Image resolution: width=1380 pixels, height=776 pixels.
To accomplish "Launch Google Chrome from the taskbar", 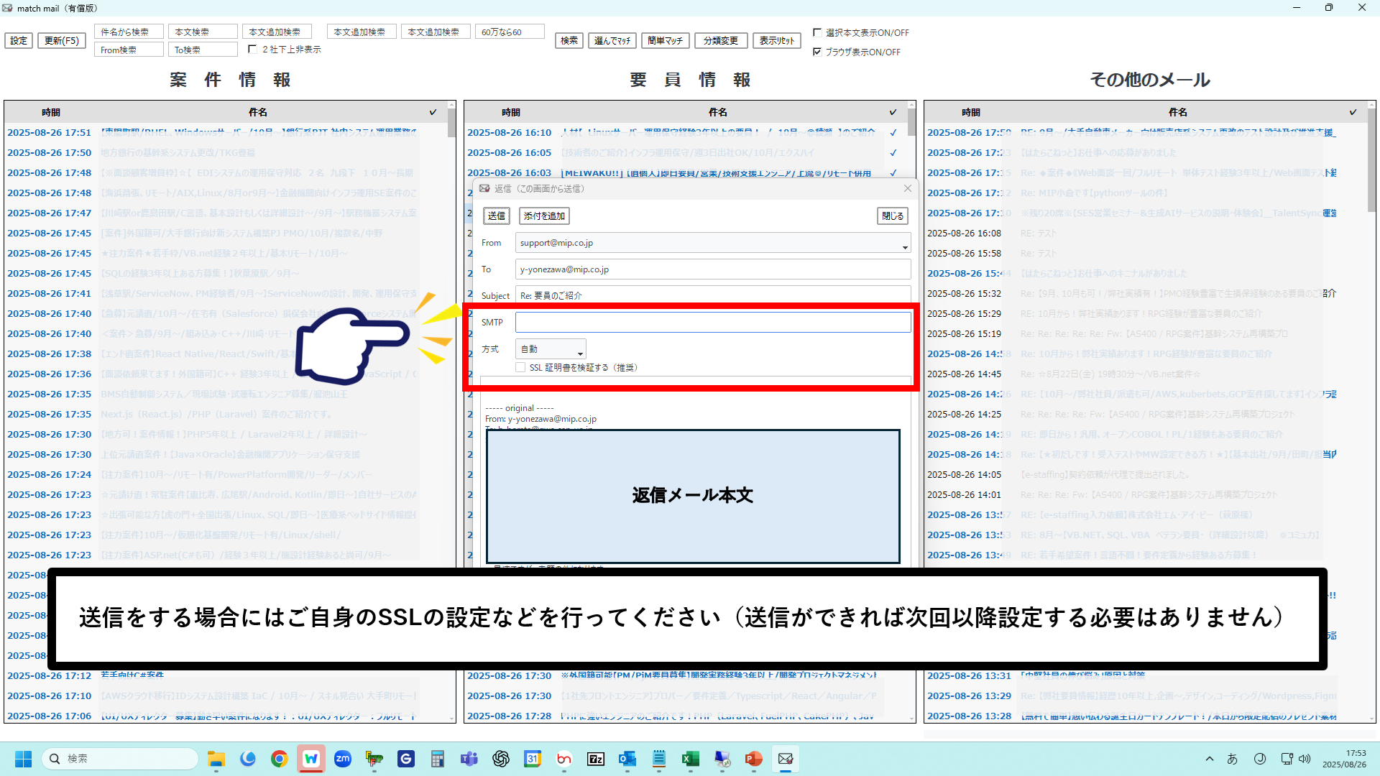I will 280,759.
